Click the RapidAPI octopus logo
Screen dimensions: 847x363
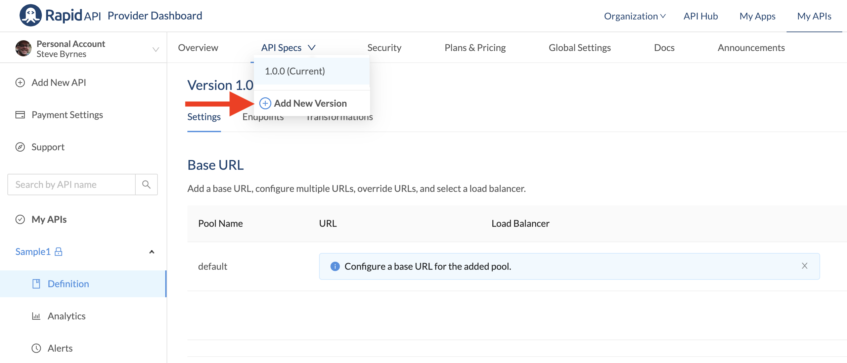coord(30,15)
